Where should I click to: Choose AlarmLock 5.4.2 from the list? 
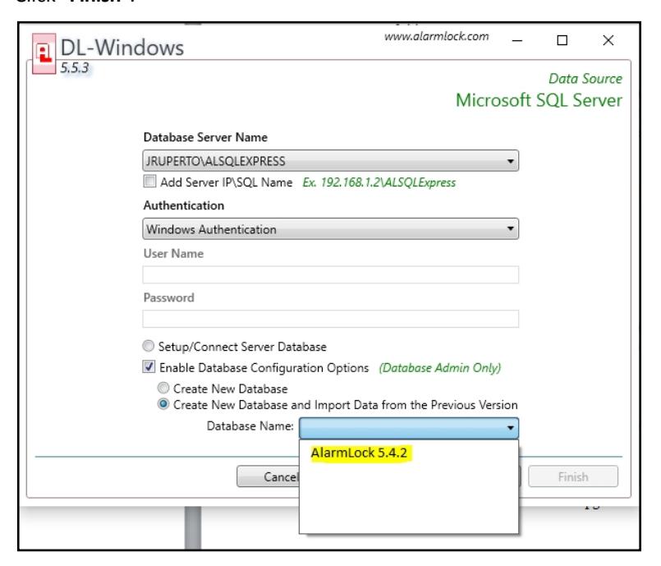359,453
